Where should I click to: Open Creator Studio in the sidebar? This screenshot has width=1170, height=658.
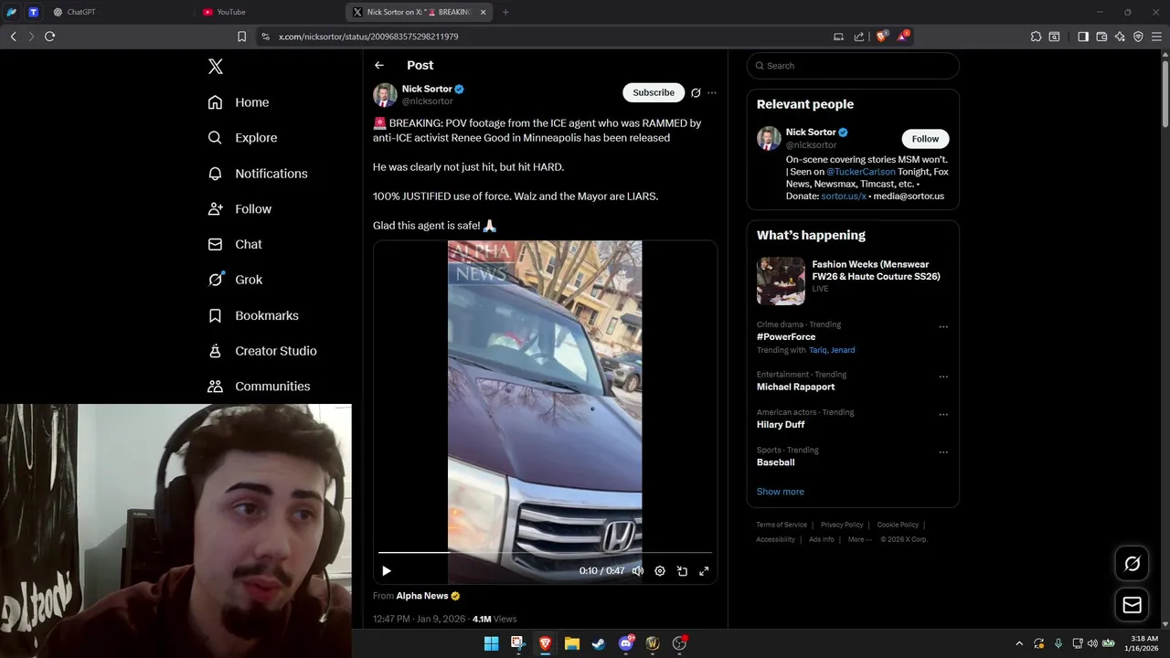tap(262, 351)
